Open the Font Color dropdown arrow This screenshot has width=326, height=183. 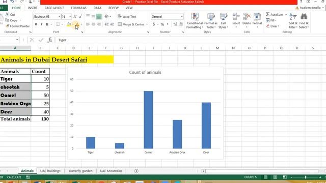(x=81, y=24)
